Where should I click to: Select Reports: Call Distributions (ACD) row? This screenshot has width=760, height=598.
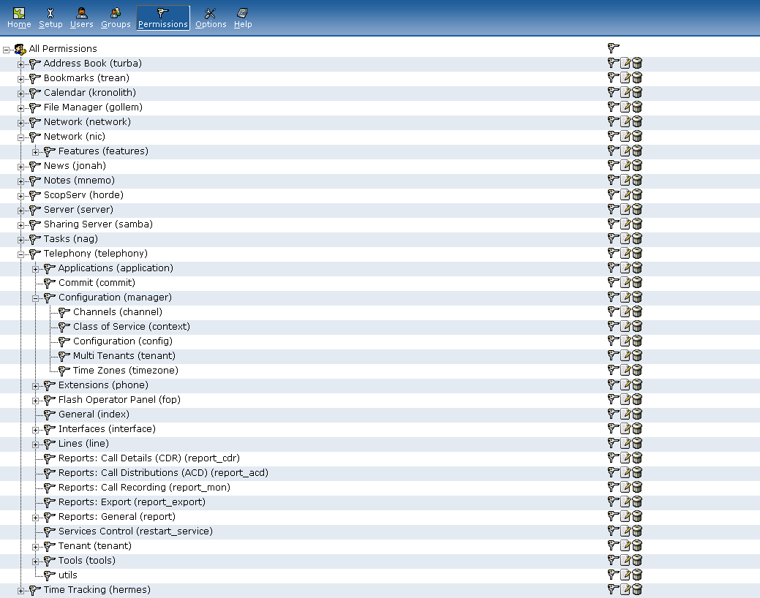[380, 472]
